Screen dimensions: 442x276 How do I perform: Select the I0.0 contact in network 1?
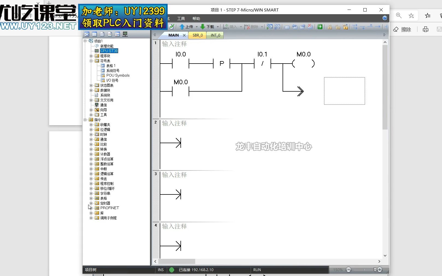point(180,64)
